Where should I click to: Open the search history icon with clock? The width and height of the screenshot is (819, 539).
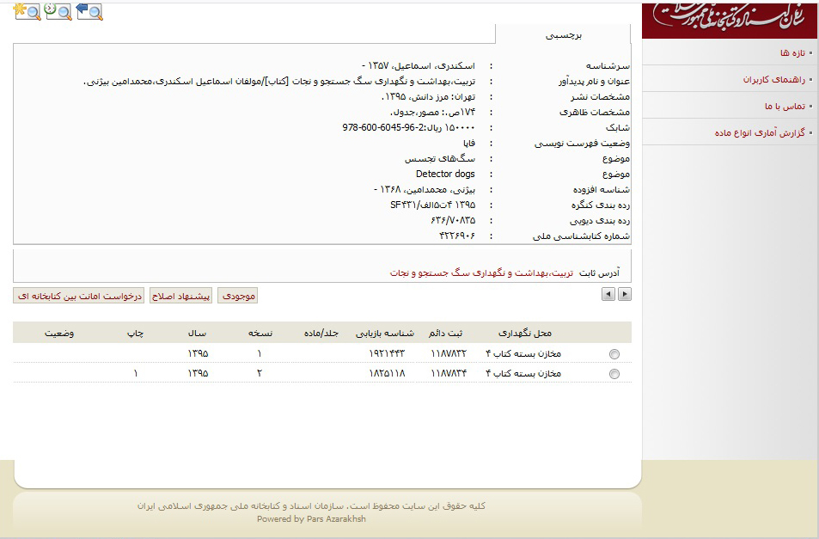[x=58, y=11]
